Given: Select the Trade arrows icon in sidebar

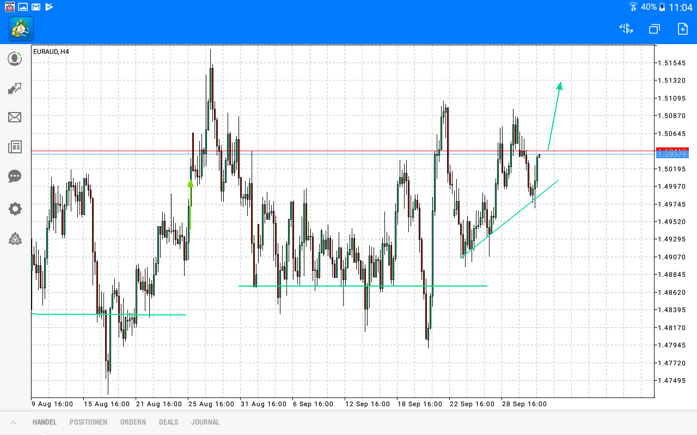Looking at the screenshot, I should point(15,88).
